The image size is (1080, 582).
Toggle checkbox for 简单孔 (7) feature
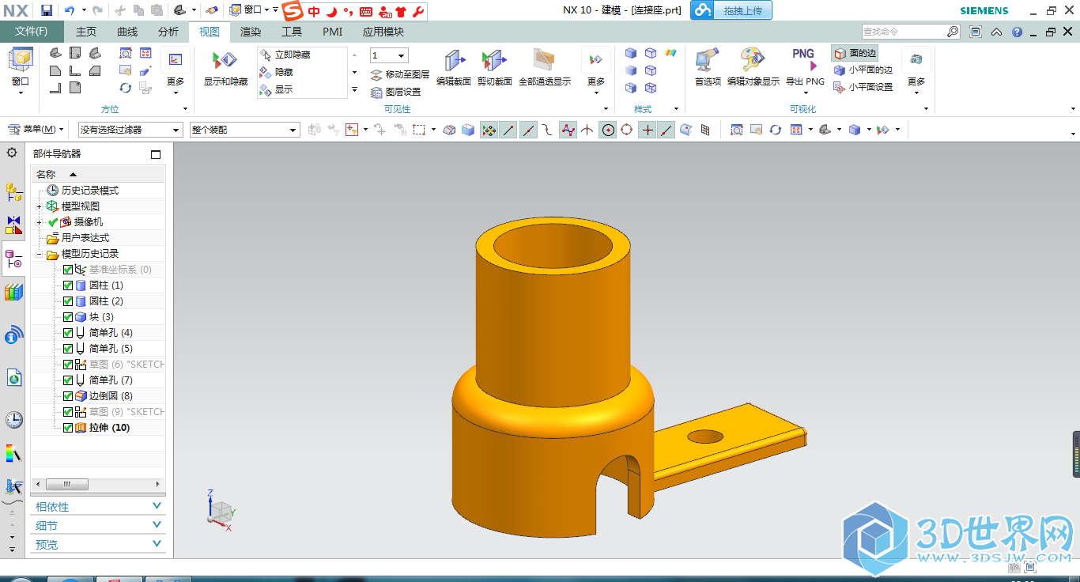coord(68,380)
